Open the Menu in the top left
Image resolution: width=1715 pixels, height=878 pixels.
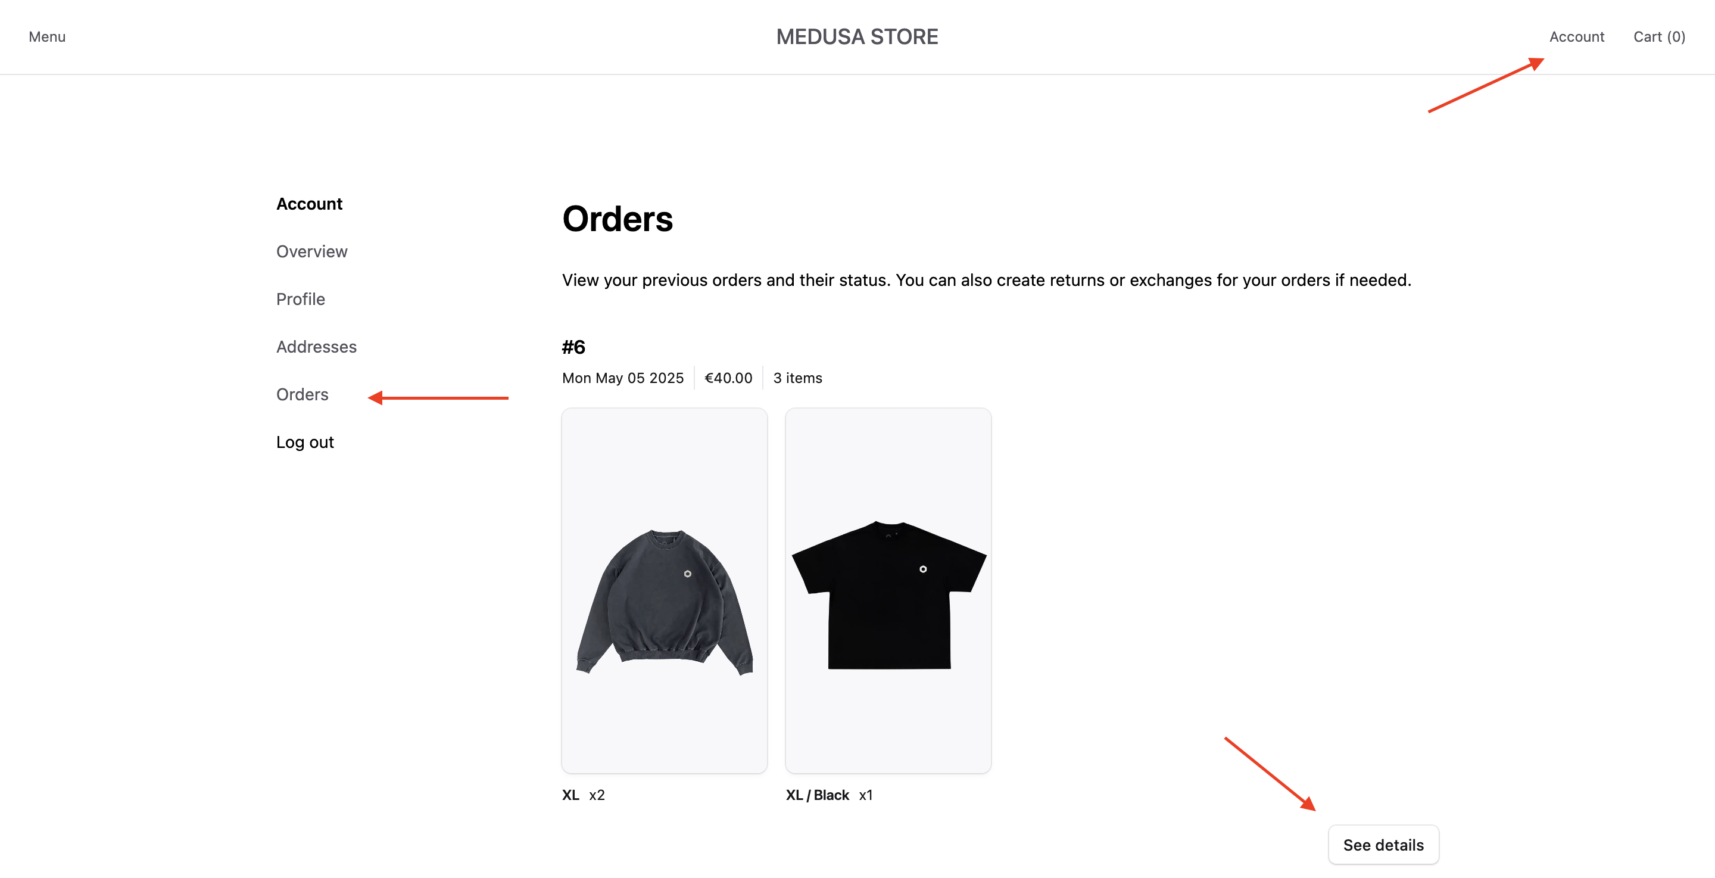pos(46,37)
